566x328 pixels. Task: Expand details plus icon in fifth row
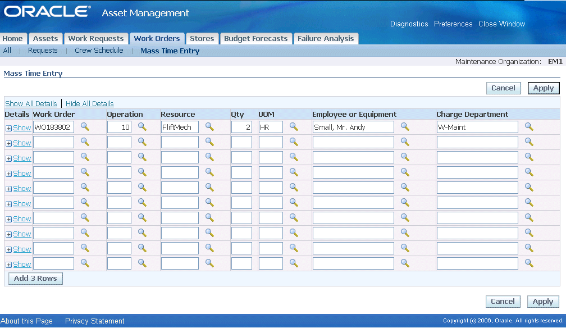pos(8,189)
